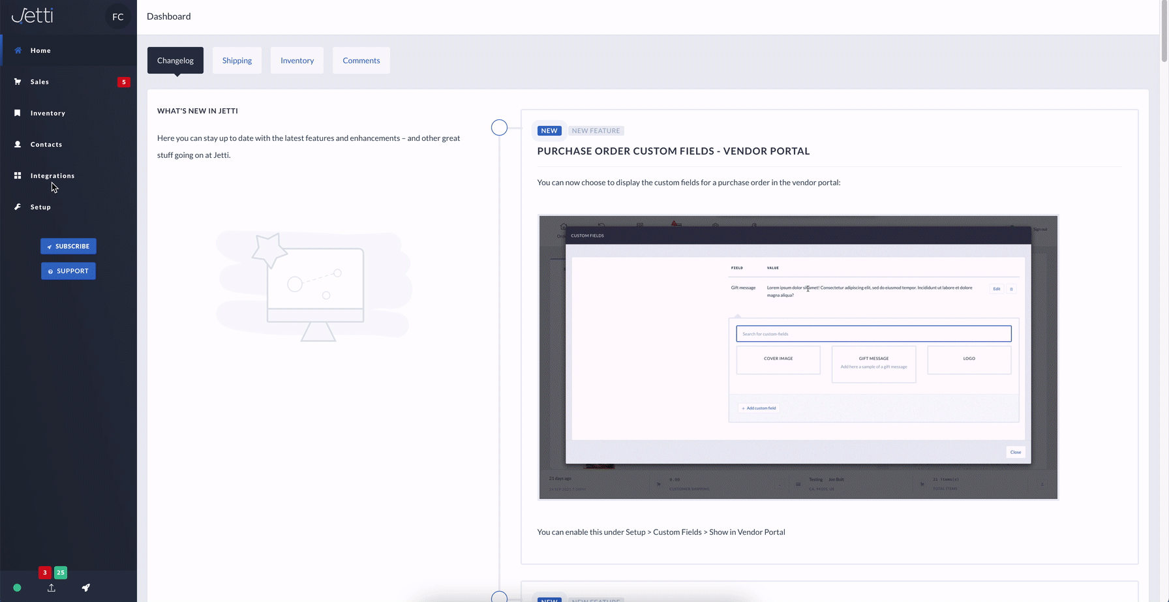This screenshot has height=602, width=1169.
Task: Select the Changelog tab
Action: coord(175,60)
